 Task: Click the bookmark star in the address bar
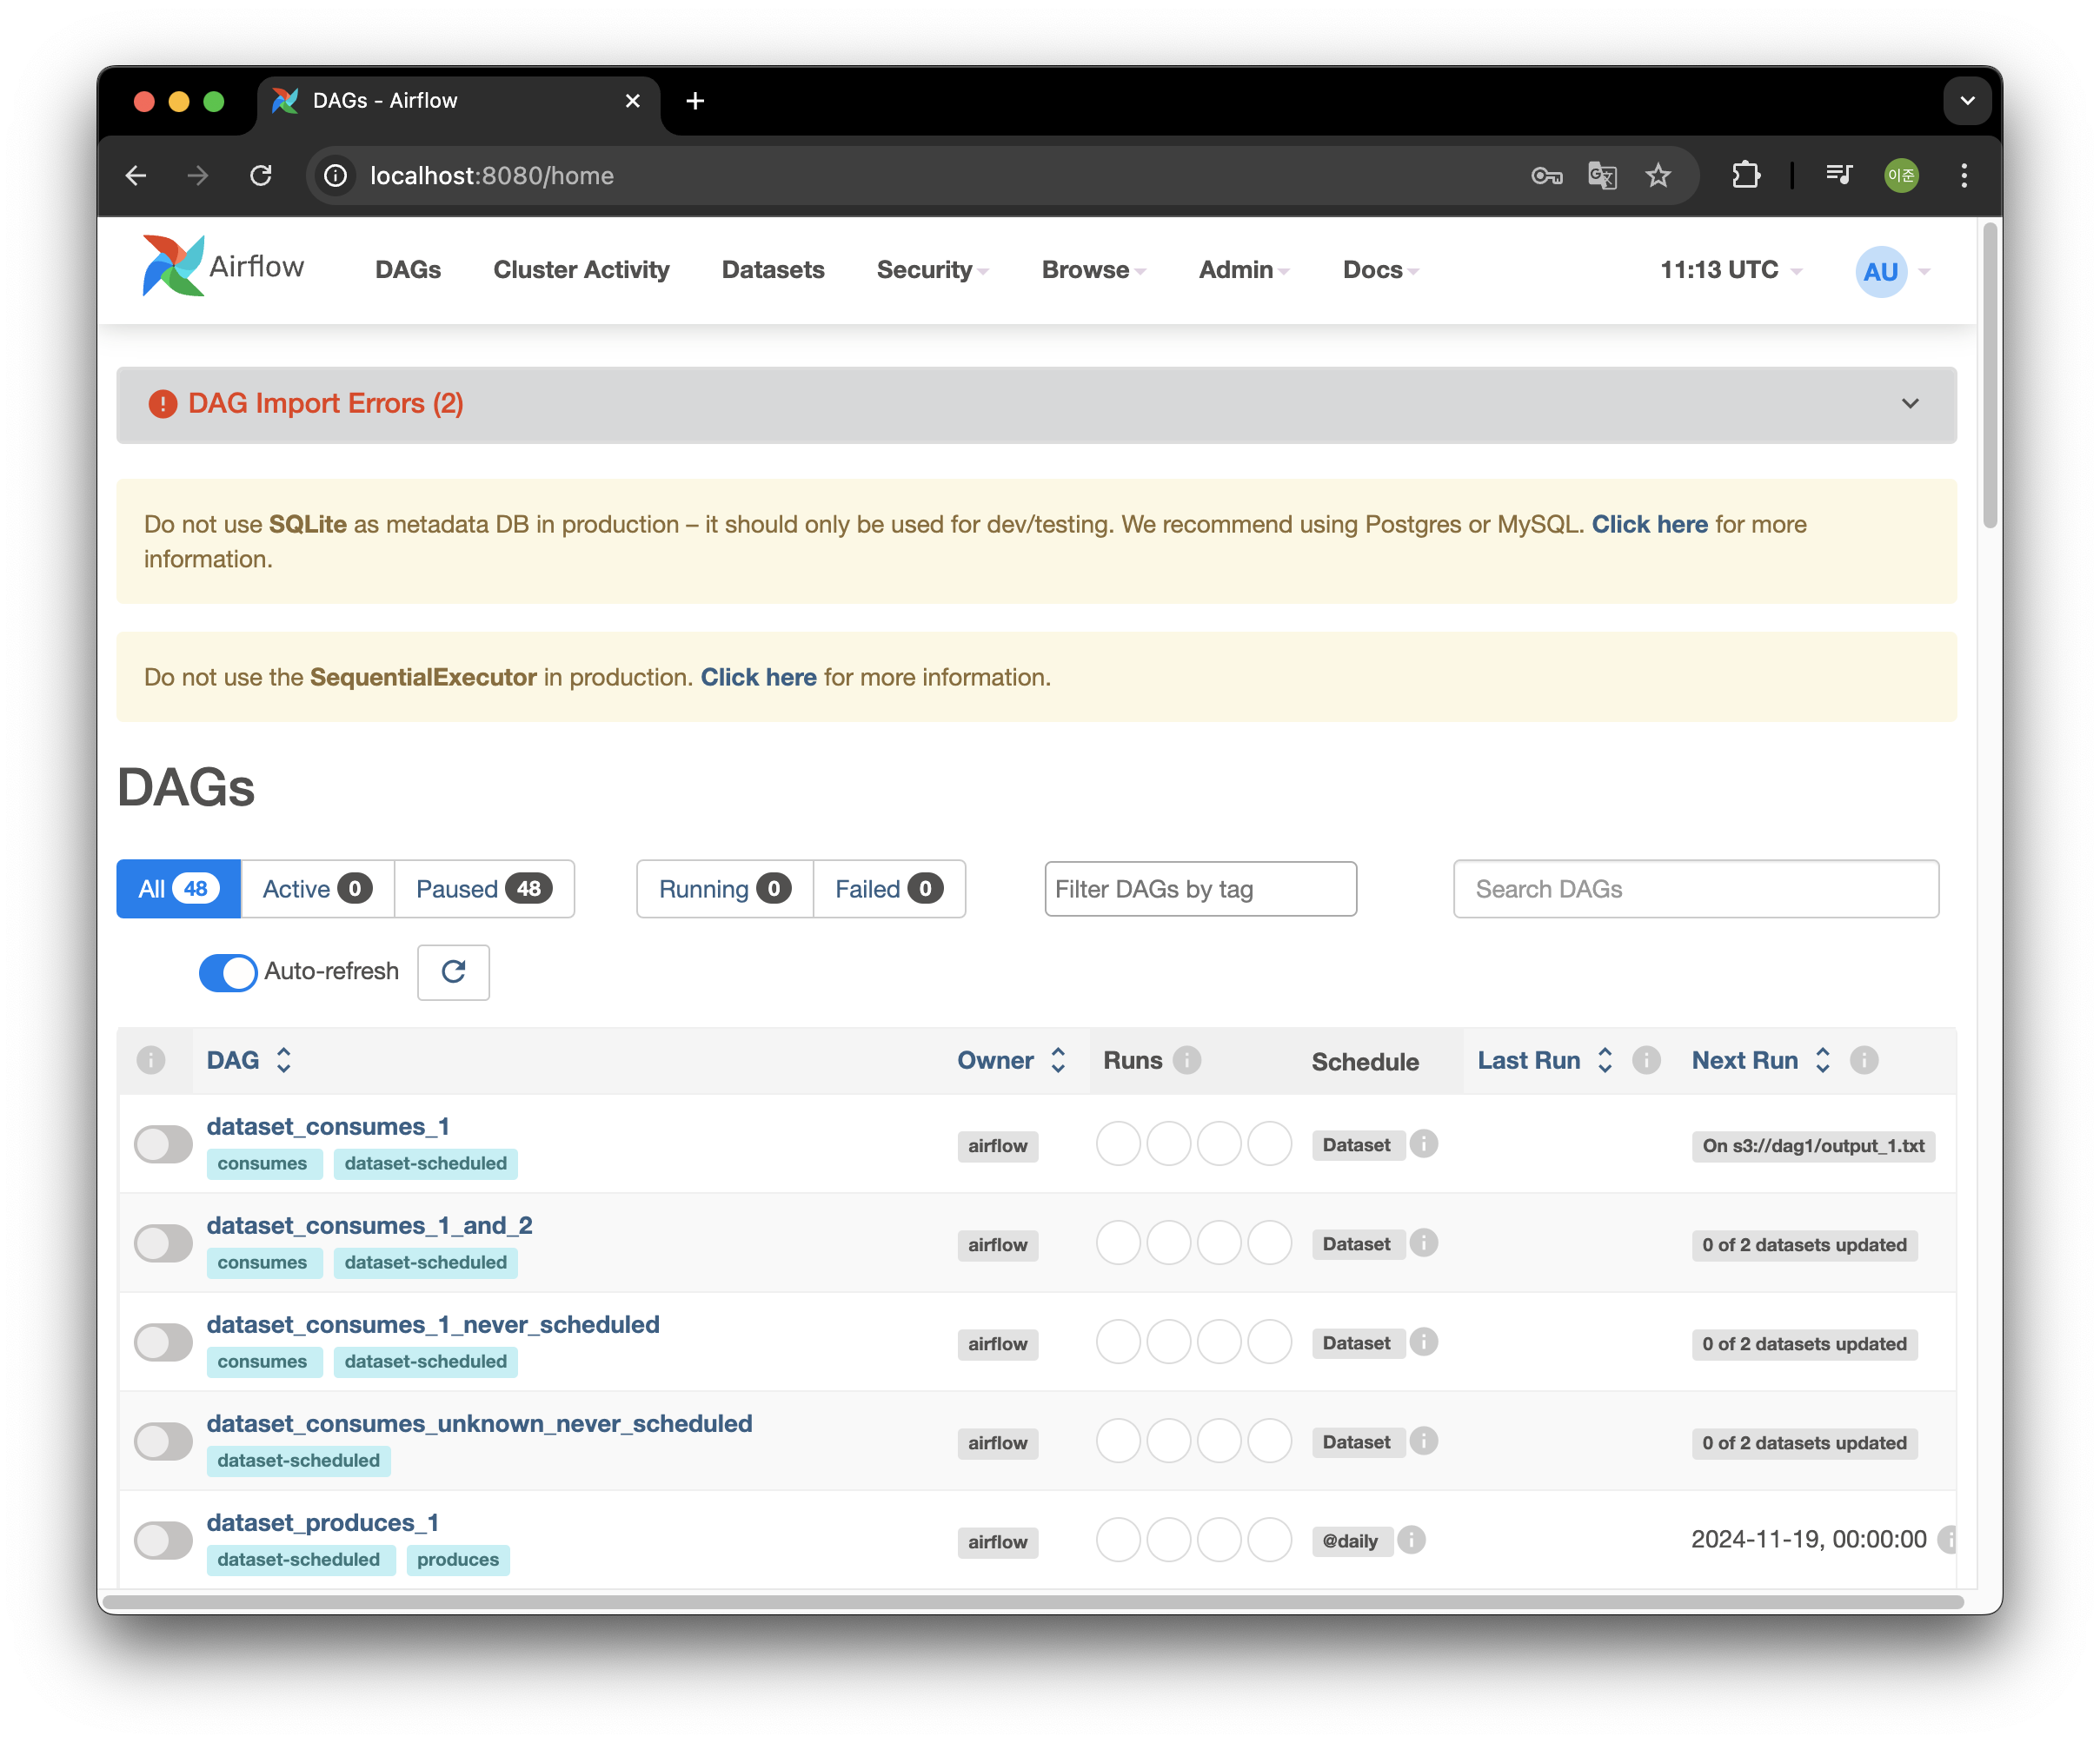click(x=1658, y=176)
